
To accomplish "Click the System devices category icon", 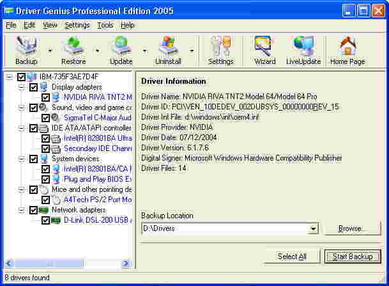I will (44, 159).
